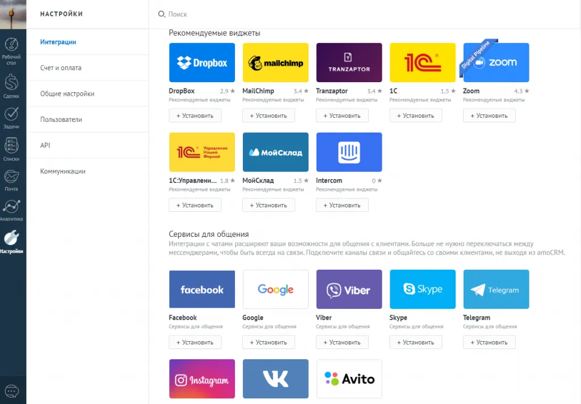The width and height of the screenshot is (581, 404).
Task: Click the Mailchimp widget logo
Action: pyautogui.click(x=275, y=62)
